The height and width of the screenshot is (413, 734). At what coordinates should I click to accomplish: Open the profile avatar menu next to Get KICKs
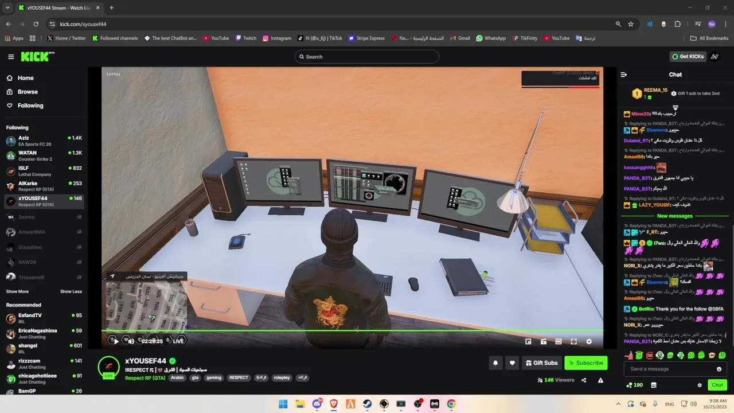715,57
